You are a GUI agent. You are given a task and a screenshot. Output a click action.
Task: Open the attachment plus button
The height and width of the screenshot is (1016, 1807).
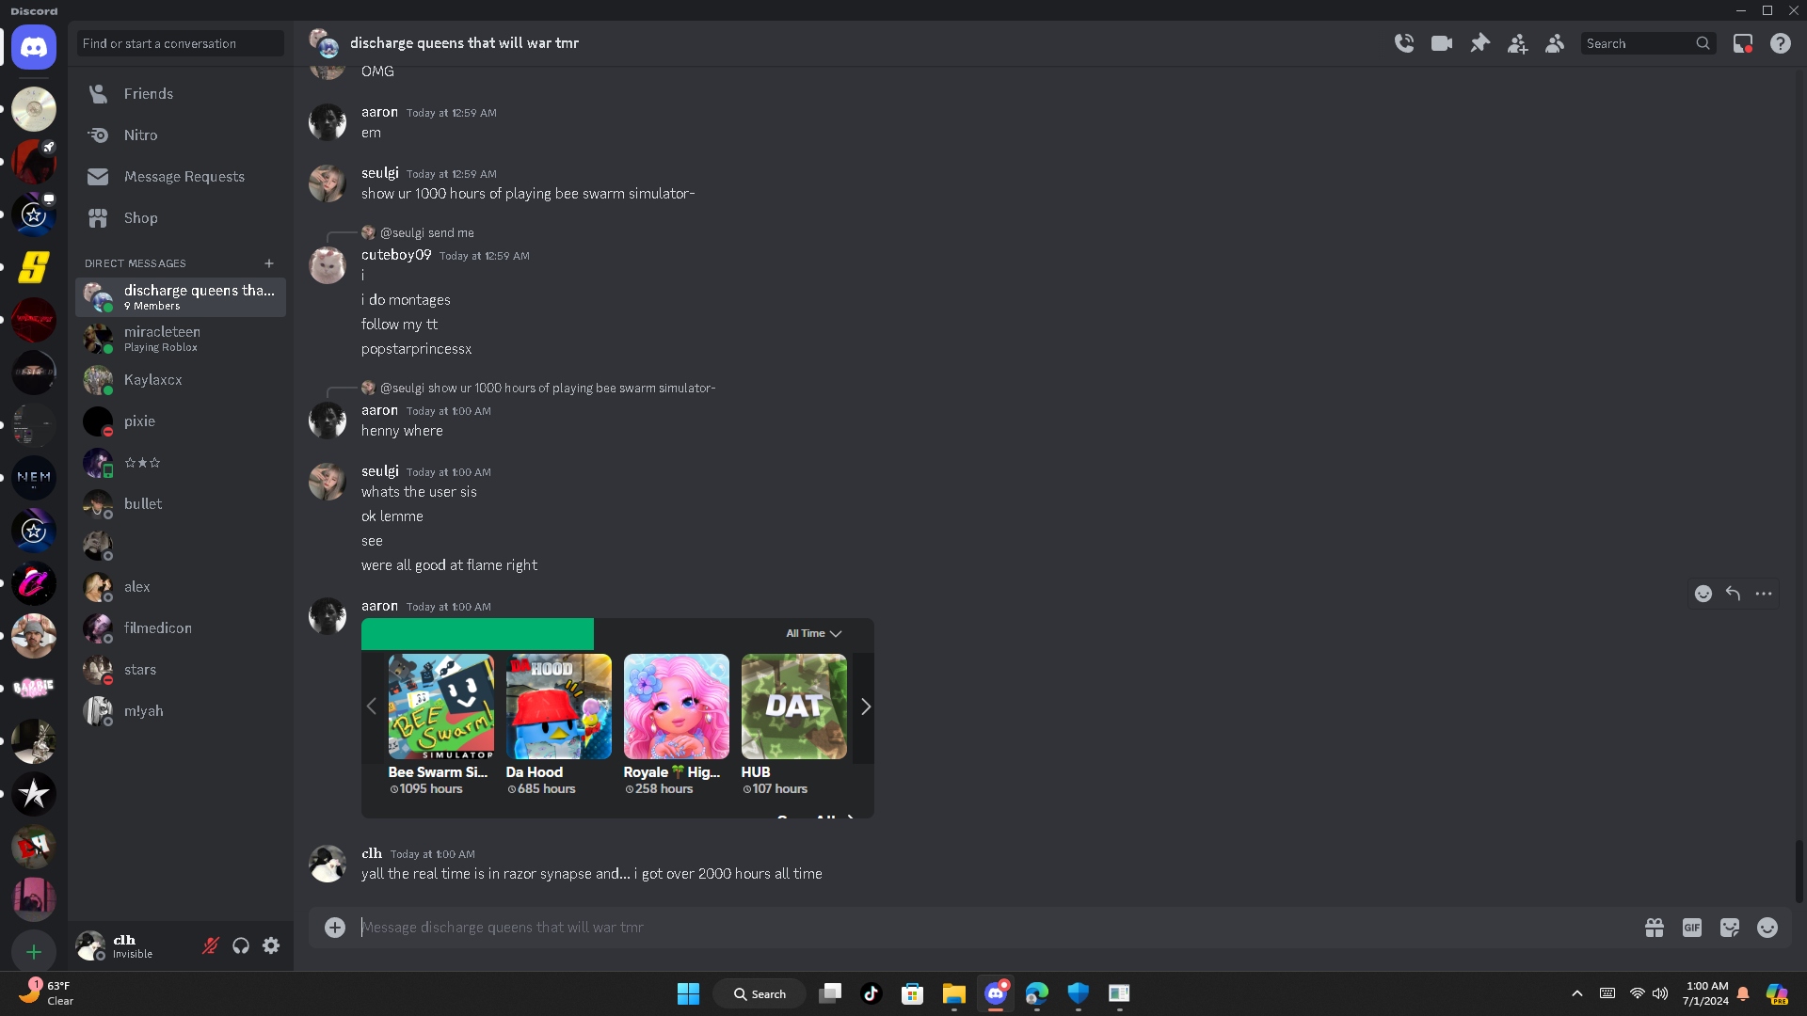click(x=335, y=928)
